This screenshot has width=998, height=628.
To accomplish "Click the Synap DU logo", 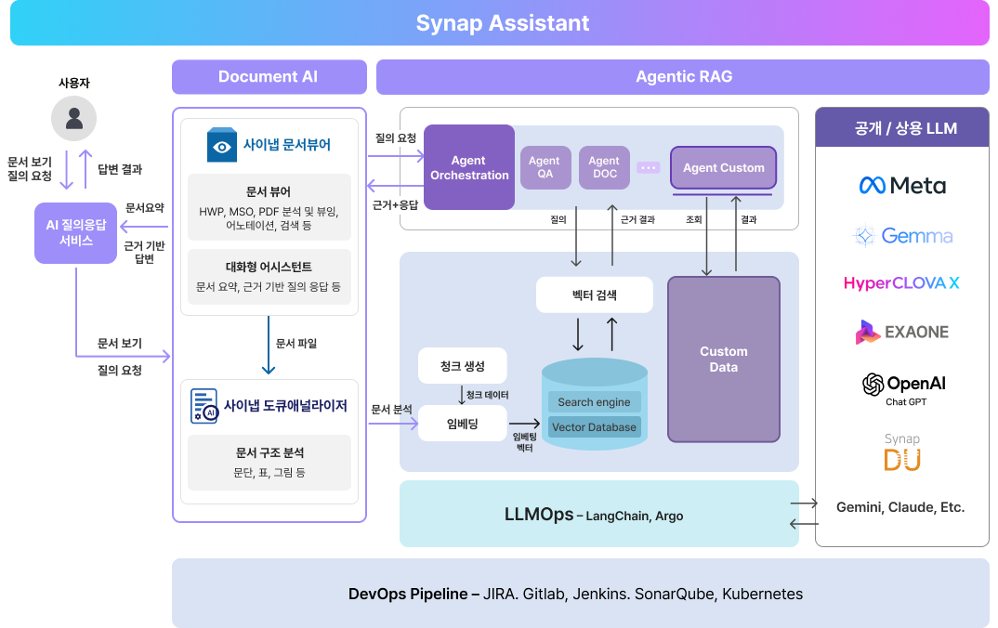I will pos(901,452).
